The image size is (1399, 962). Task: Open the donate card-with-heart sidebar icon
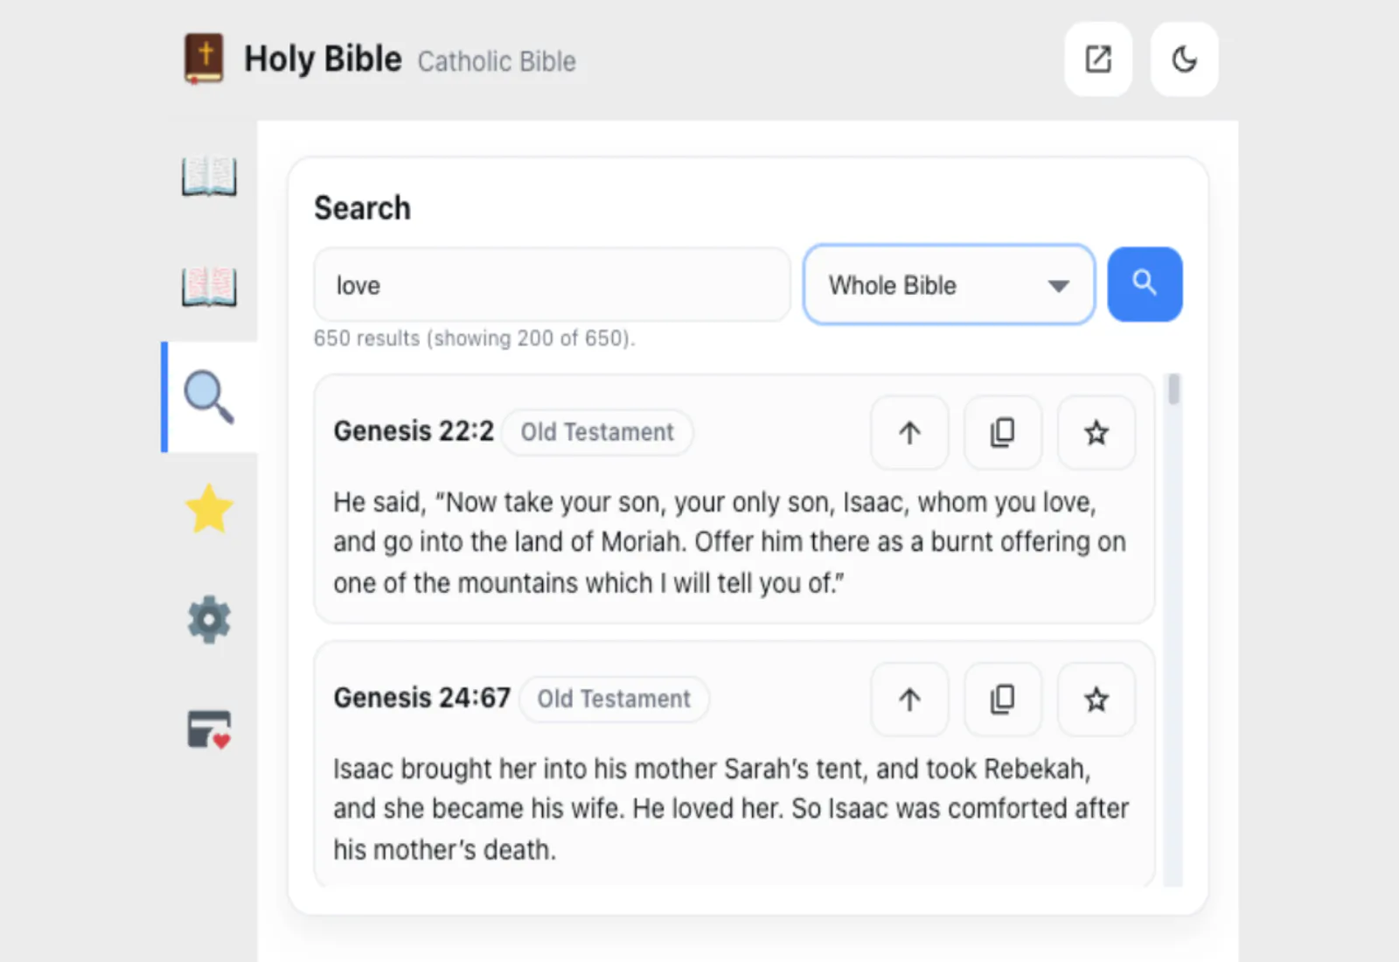pos(209,729)
